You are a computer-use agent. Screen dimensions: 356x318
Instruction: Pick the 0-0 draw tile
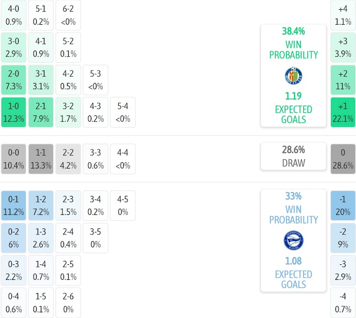point(13,159)
